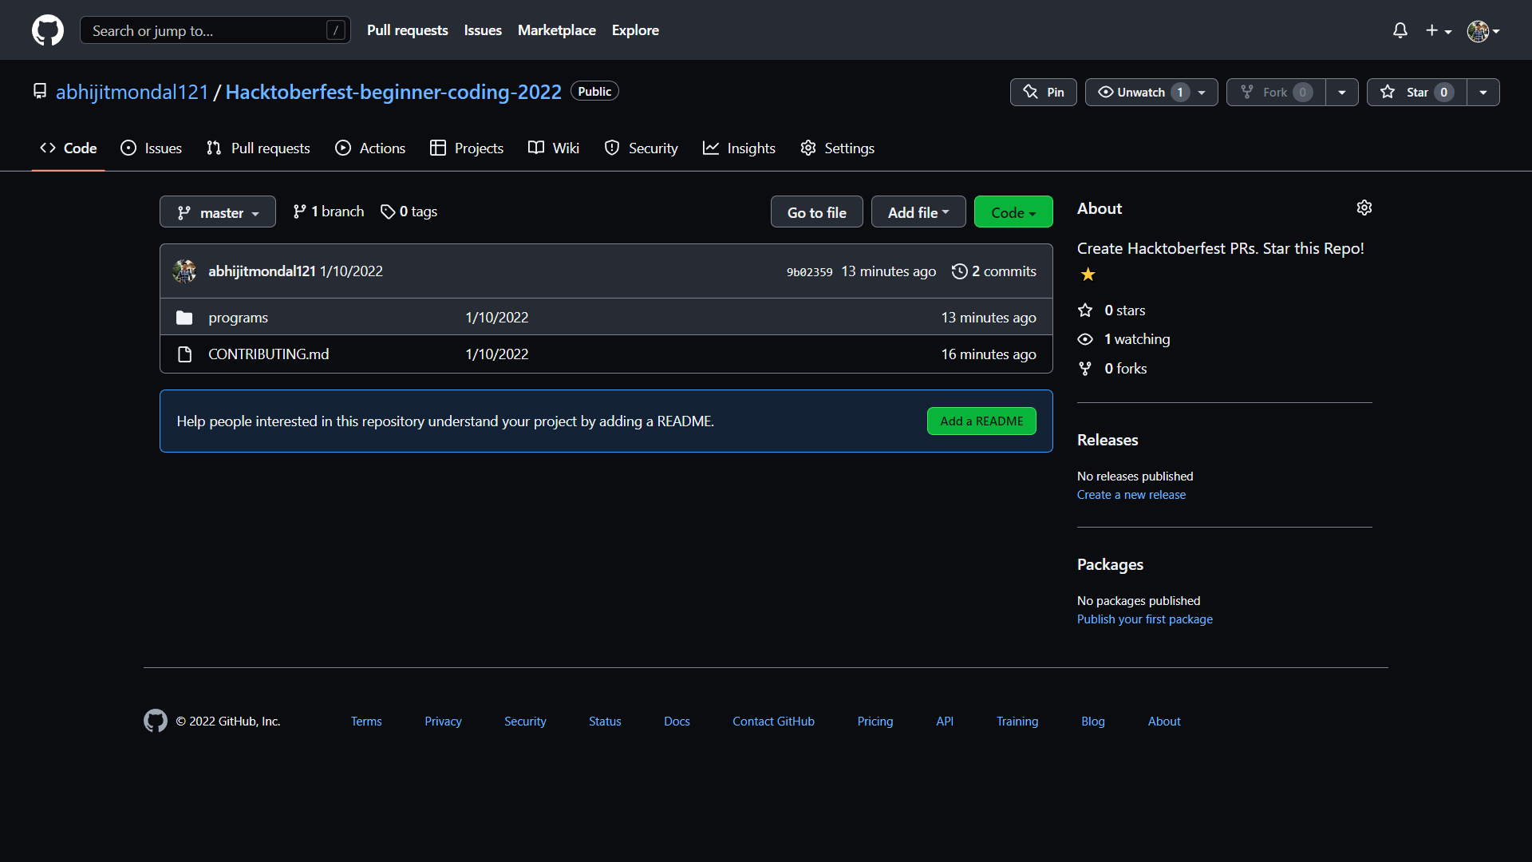
Task: Switch to the Actions tab
Action: pyautogui.click(x=370, y=148)
